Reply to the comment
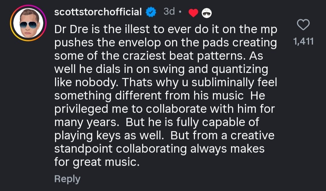Screen dimensions: 326x191 coord(67,179)
